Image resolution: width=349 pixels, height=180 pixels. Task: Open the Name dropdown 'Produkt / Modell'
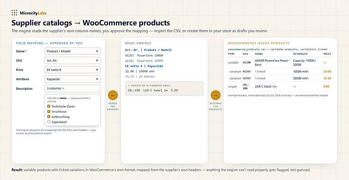(72, 51)
